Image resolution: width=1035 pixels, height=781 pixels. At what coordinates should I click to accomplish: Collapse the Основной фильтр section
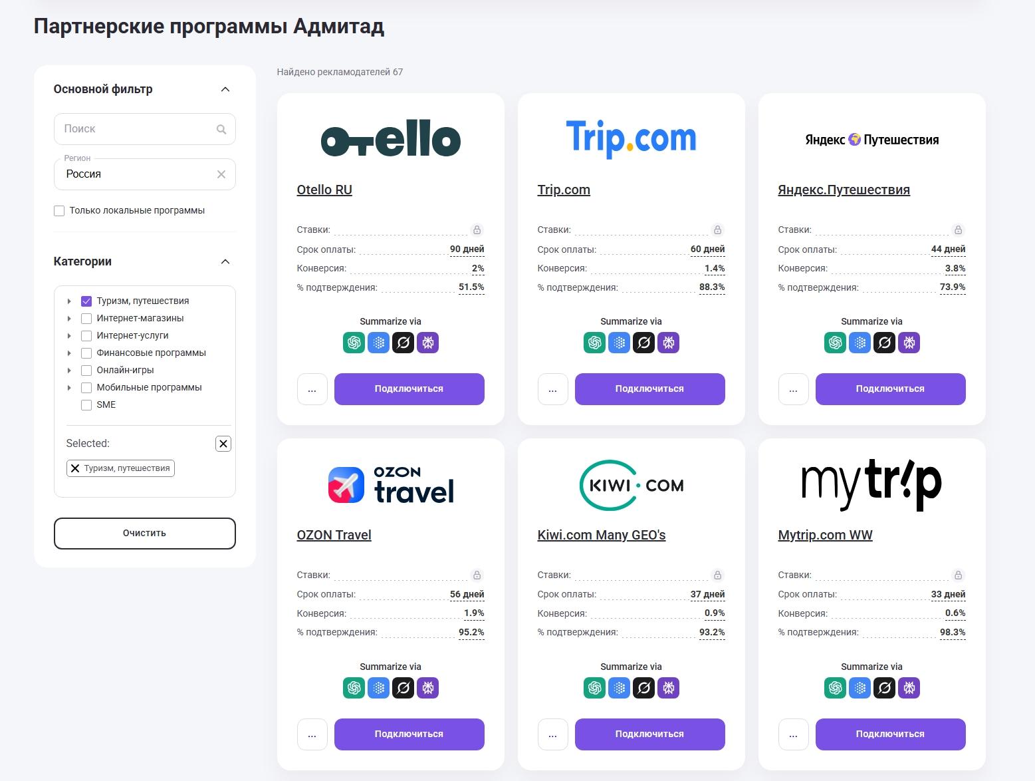click(x=225, y=89)
